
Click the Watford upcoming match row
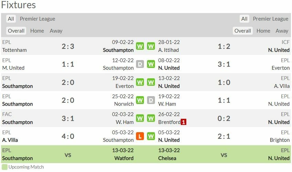(x=124, y=158)
